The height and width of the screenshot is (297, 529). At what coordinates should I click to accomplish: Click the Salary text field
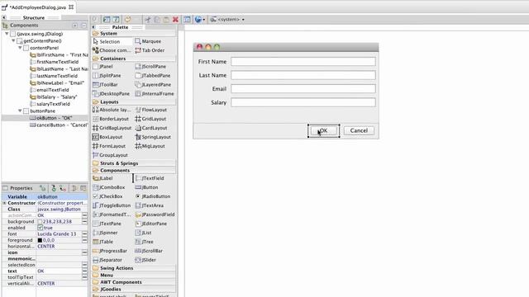pyautogui.click(x=303, y=102)
